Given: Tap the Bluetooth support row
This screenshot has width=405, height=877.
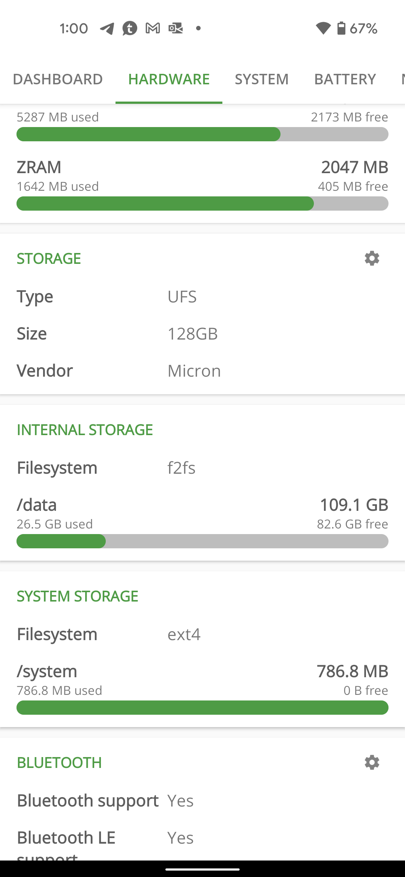Looking at the screenshot, I should pyautogui.click(x=202, y=801).
